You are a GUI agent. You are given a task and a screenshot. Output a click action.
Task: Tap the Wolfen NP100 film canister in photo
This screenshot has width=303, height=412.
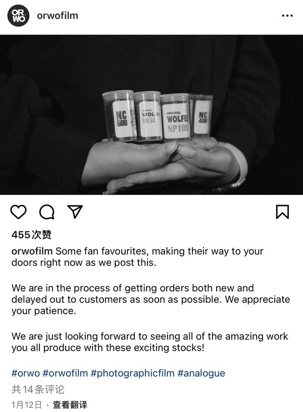click(175, 117)
